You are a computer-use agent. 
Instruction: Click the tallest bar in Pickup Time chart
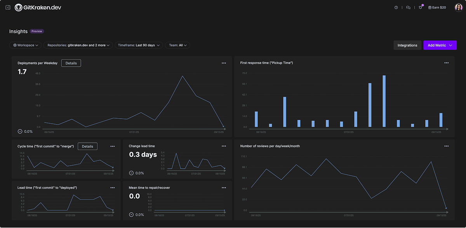coord(384,101)
